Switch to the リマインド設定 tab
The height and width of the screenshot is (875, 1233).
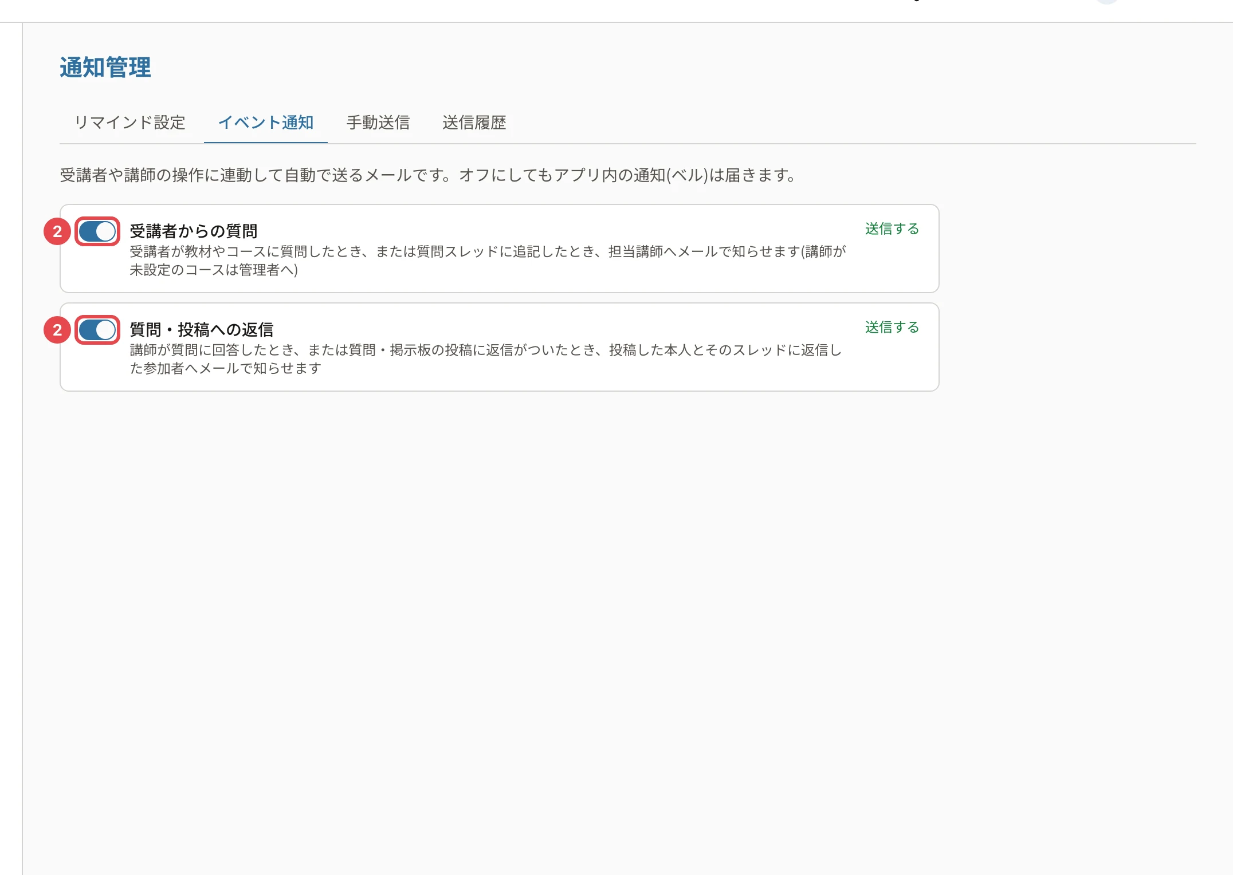coord(129,123)
